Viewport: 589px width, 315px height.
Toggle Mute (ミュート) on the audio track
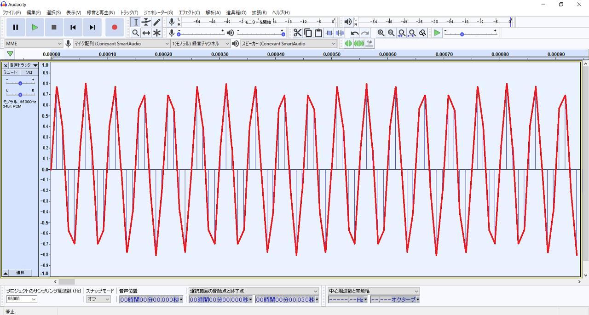pyautogui.click(x=11, y=72)
